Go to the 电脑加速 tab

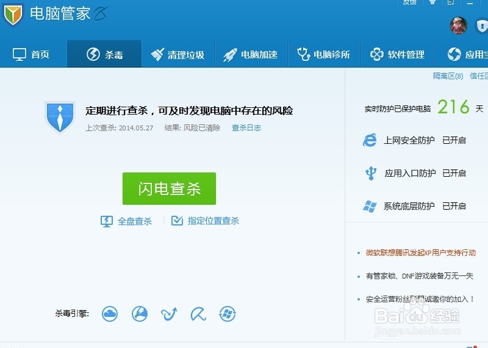[251, 54]
